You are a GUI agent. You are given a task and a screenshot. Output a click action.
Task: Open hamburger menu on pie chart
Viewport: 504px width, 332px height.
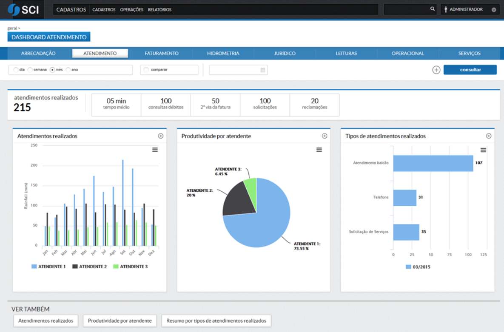pyautogui.click(x=319, y=150)
